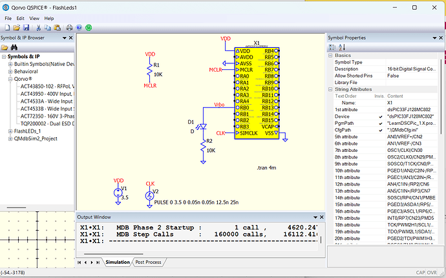This screenshot has height=278, width=446.
Task: Go to the last output tab arrow
Action: 98,262
